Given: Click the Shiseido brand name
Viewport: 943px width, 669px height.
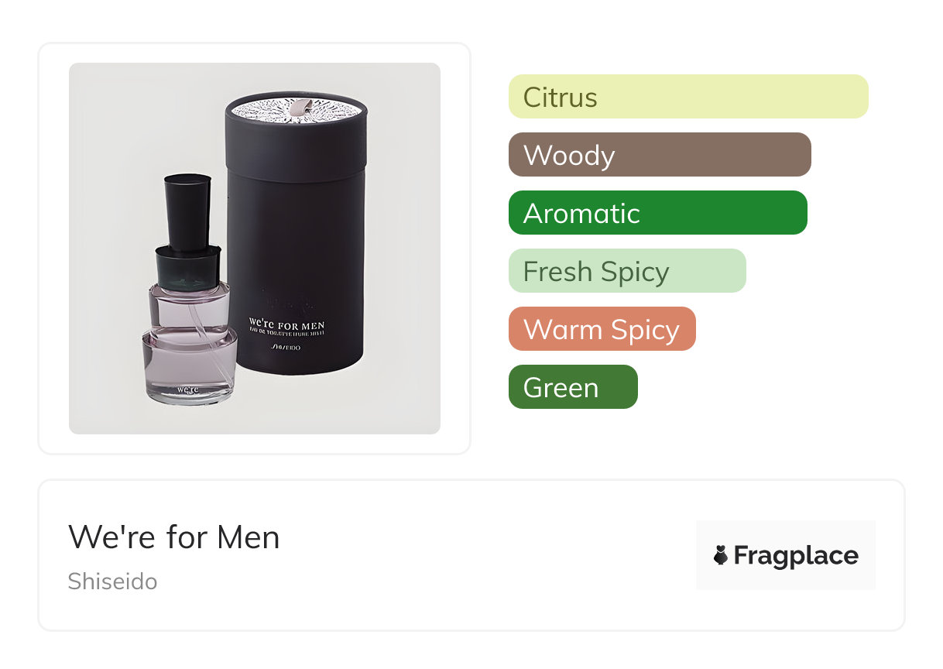Looking at the screenshot, I should (x=112, y=582).
